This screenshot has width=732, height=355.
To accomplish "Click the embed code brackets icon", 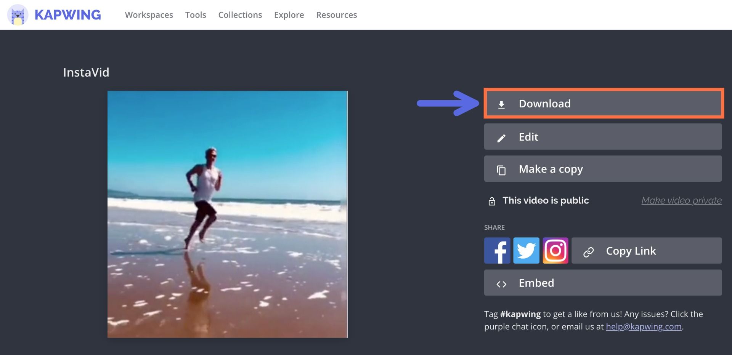I will coord(501,284).
